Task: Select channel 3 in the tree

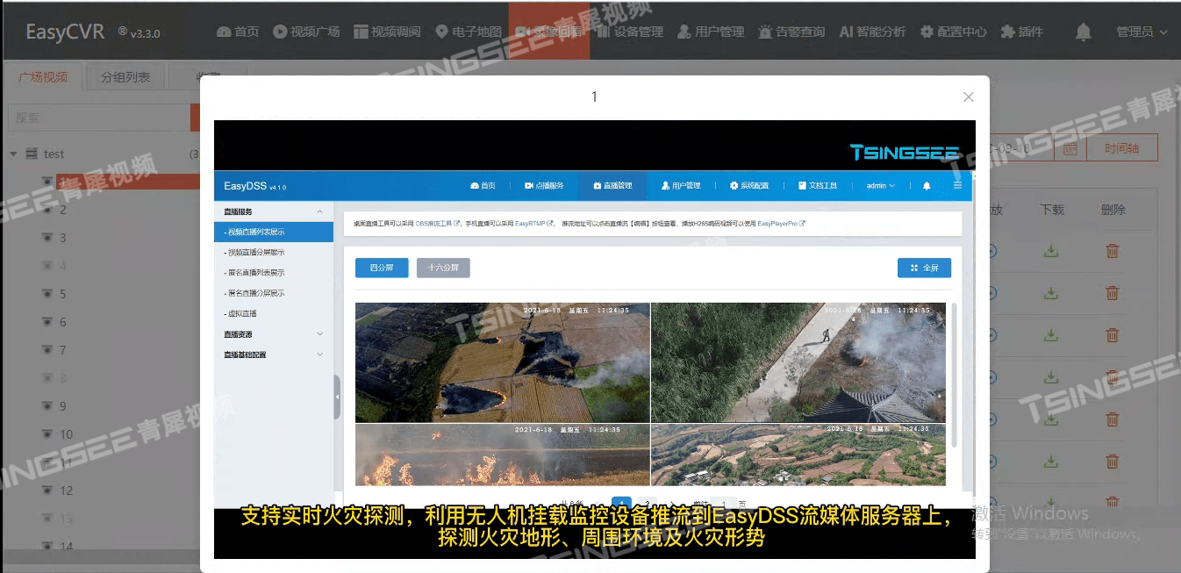Action: [62, 238]
